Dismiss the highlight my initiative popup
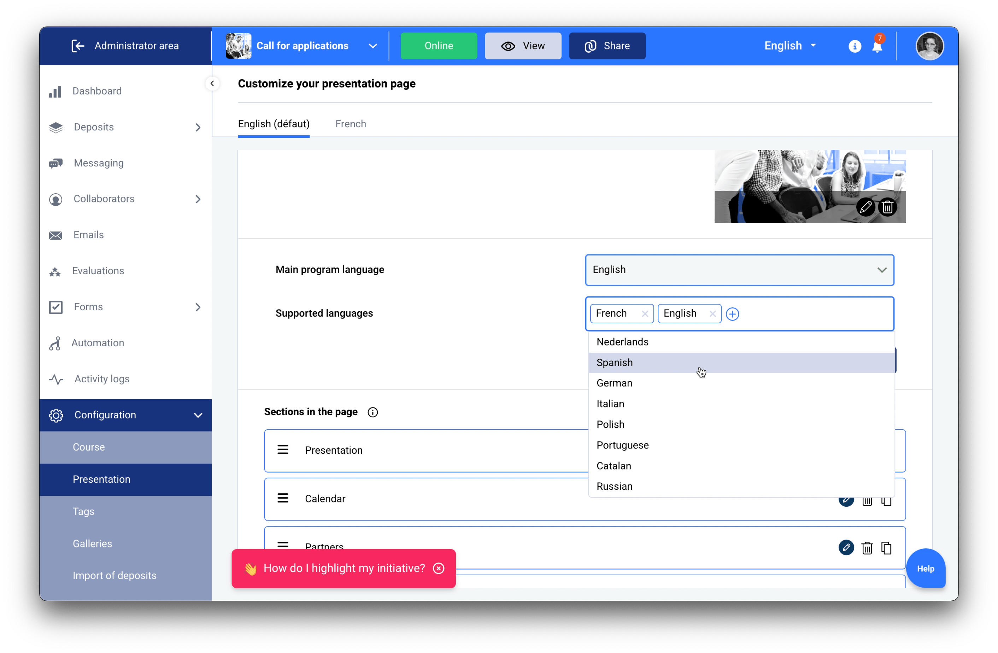Image resolution: width=998 pixels, height=653 pixels. pos(439,568)
